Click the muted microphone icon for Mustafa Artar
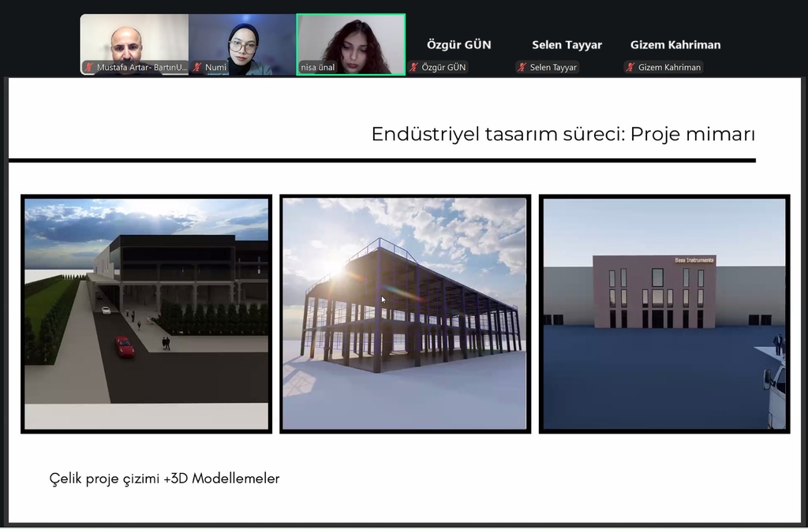Image resolution: width=808 pixels, height=529 pixels. pyautogui.click(x=89, y=68)
